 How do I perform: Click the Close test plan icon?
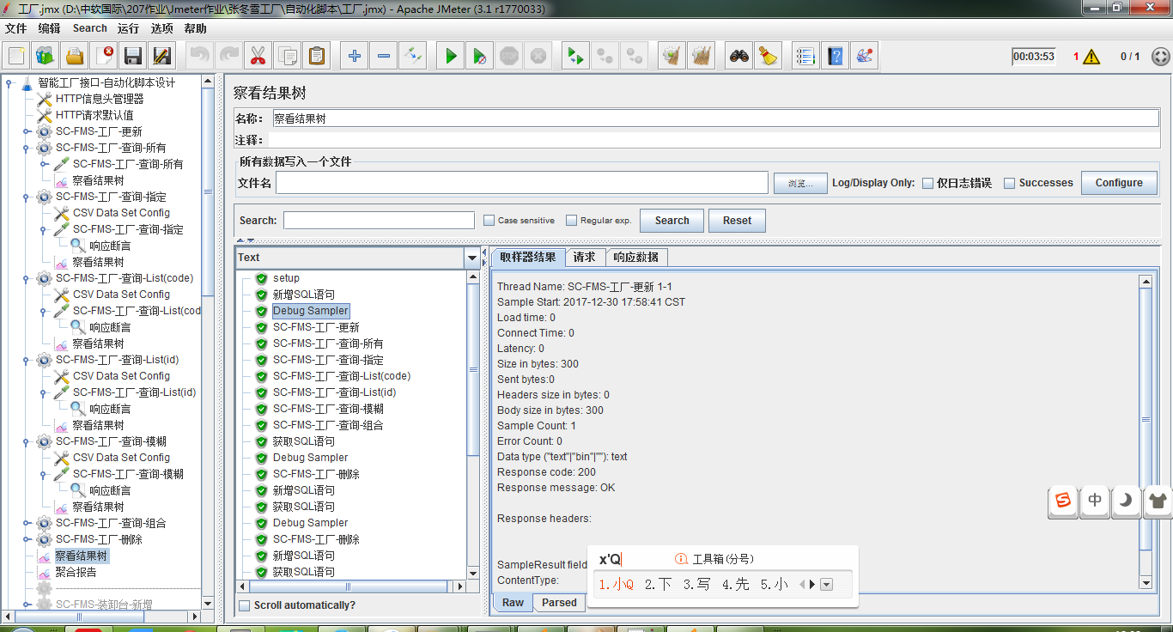[104, 57]
